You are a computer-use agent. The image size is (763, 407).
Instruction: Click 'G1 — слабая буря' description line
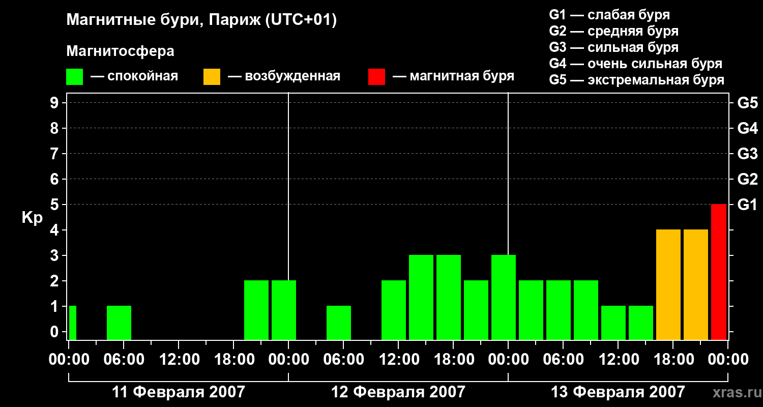pos(609,15)
